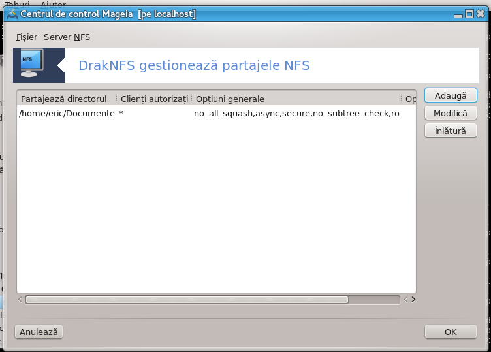Open the Server NFS menu
491x352 pixels.
point(67,37)
